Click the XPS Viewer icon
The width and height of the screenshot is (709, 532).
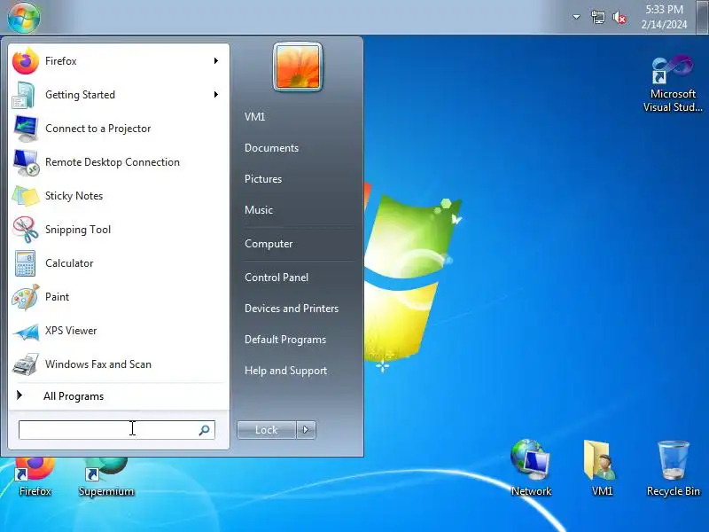26,331
